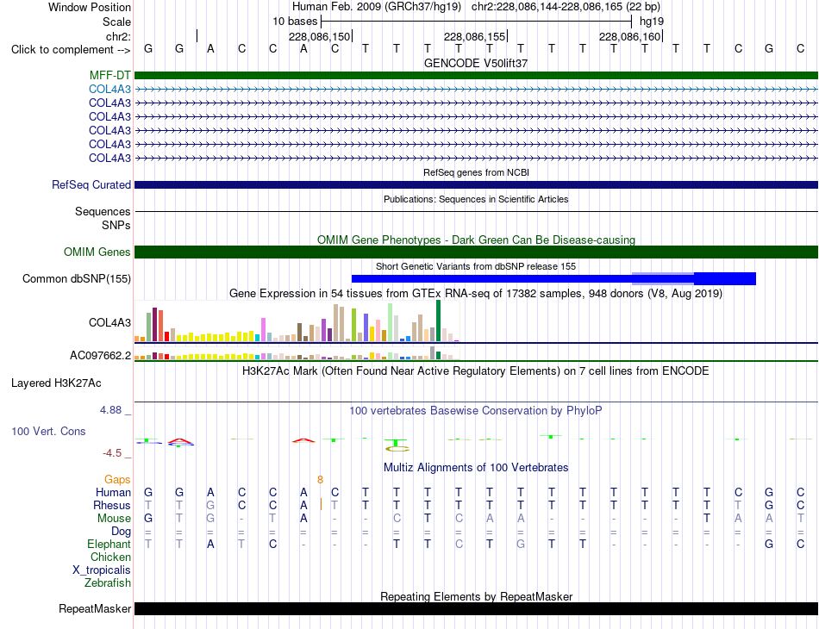Click the Chicken alignment row label
This screenshot has width=819, height=629.
[110, 557]
